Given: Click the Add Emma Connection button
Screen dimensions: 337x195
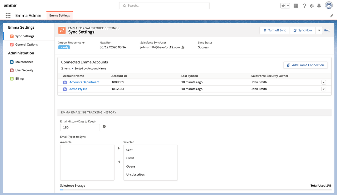Looking at the screenshot, I should (305, 65).
